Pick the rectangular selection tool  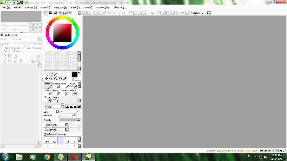46,74
